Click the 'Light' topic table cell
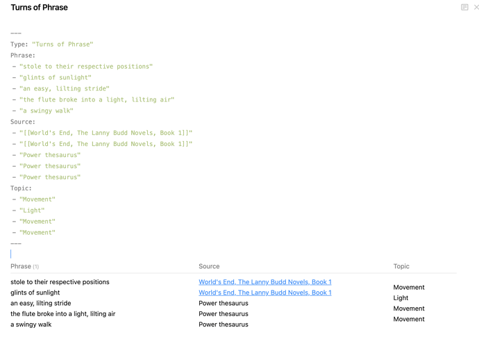 401,298
